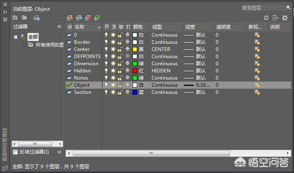This screenshot has width=294, height=173.
Task: Open CENTER linetype for Center layer
Action: [161, 49]
